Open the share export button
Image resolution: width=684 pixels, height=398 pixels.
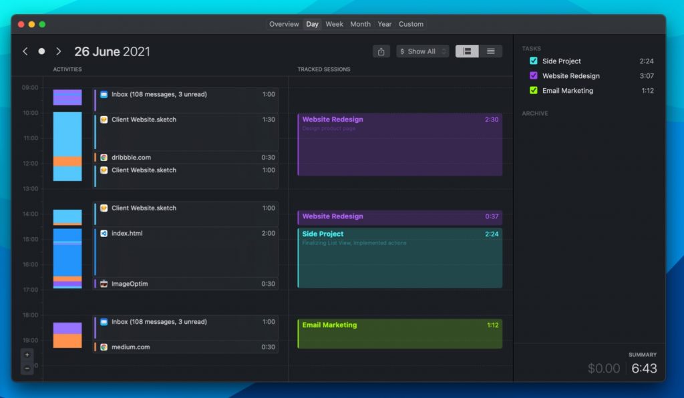click(381, 51)
